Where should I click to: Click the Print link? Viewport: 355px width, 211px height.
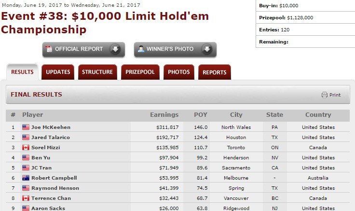(335, 95)
